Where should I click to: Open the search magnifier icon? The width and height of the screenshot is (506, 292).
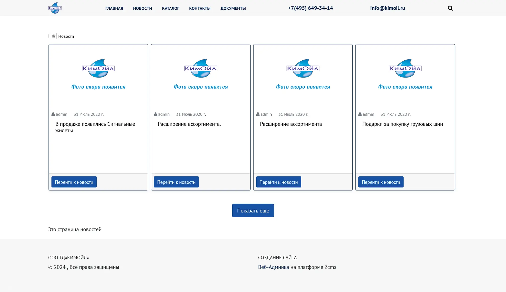(450, 8)
